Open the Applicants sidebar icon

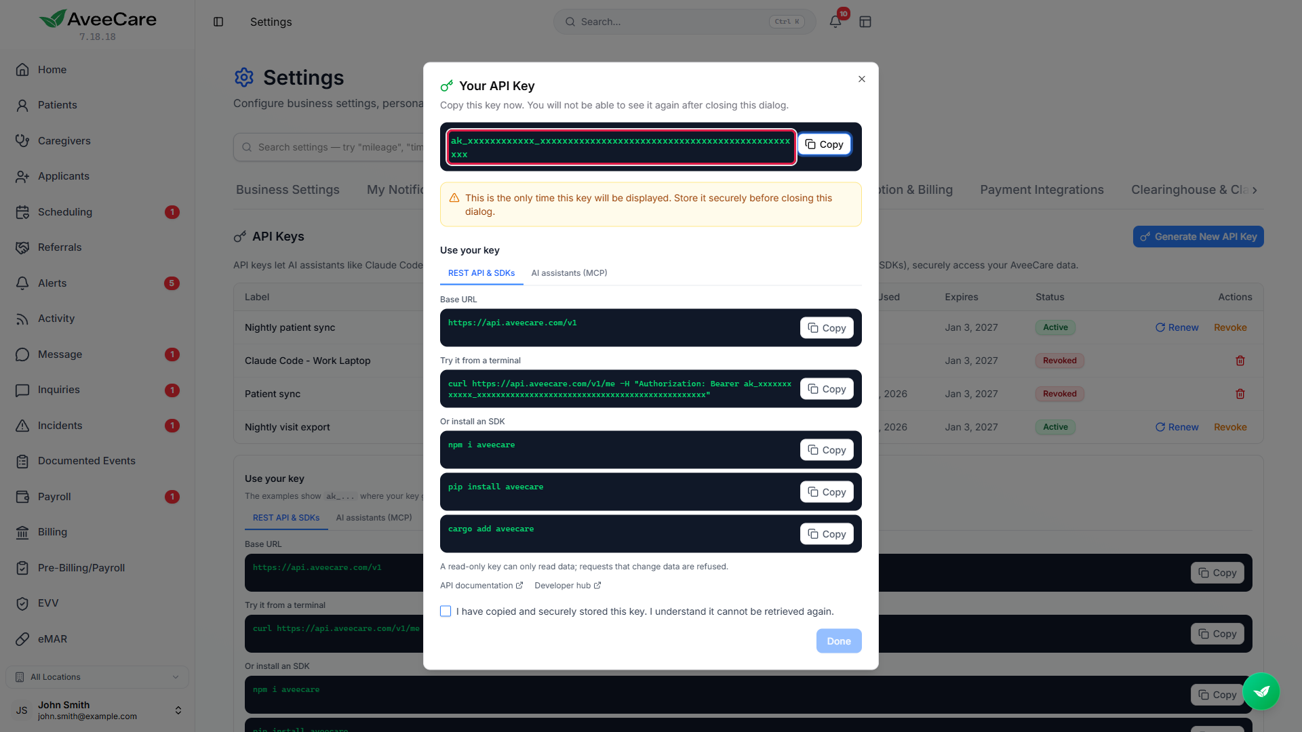coord(22,176)
